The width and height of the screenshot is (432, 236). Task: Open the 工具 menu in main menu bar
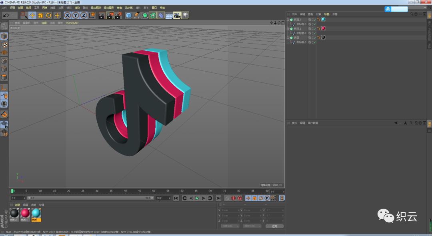37,8
